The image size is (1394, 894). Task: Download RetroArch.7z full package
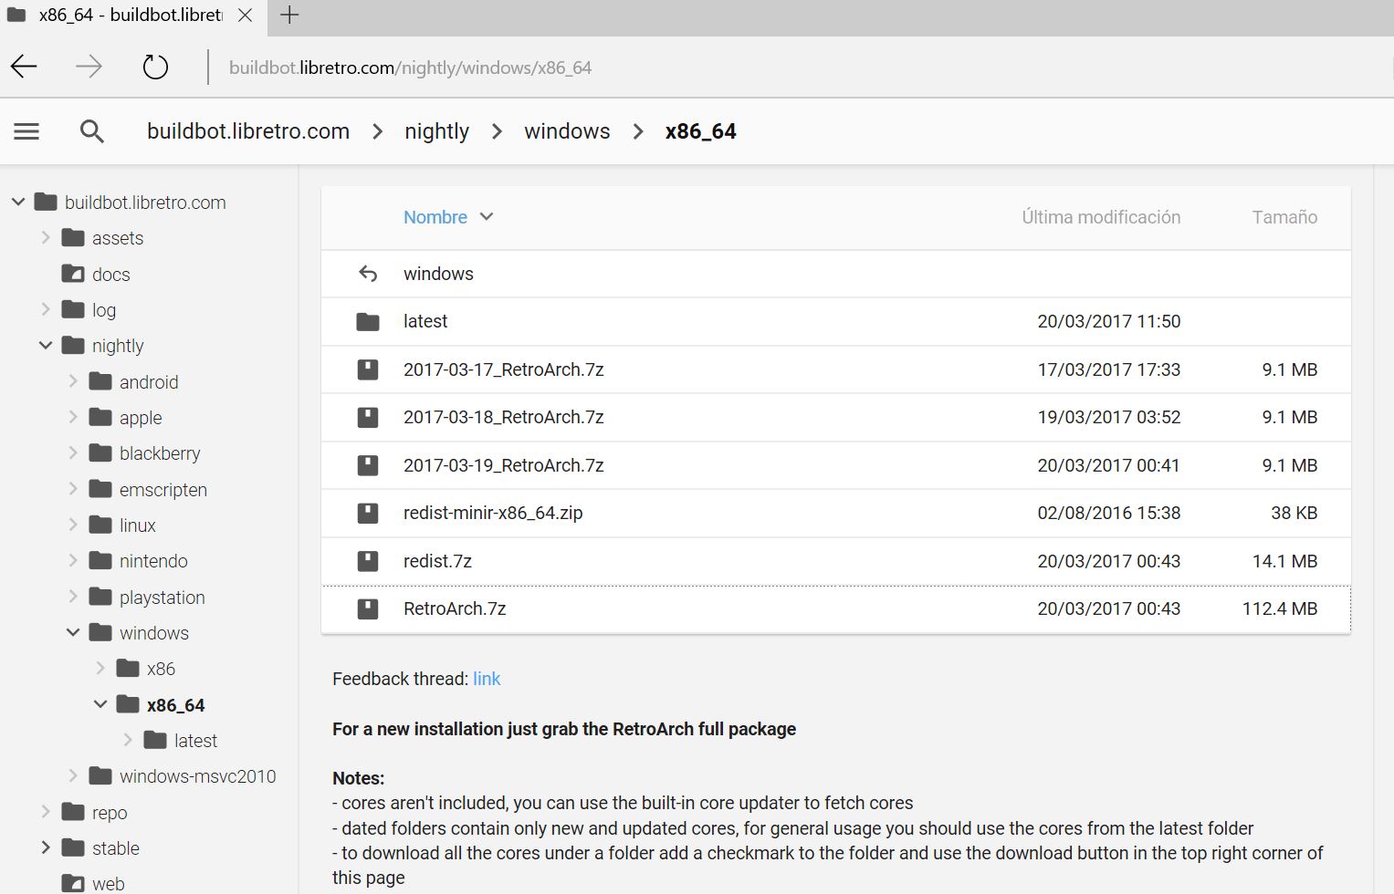[455, 608]
